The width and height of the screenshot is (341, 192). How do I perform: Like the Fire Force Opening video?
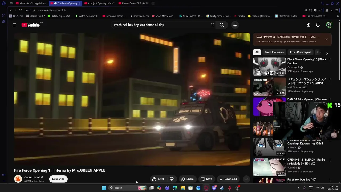point(158,179)
